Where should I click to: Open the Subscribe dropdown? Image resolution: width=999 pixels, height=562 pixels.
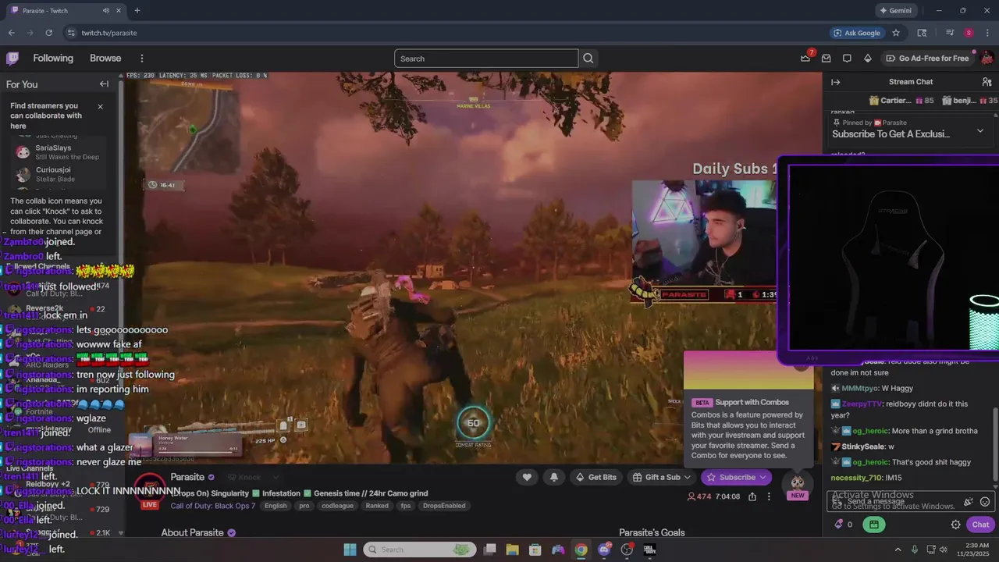[736, 477]
